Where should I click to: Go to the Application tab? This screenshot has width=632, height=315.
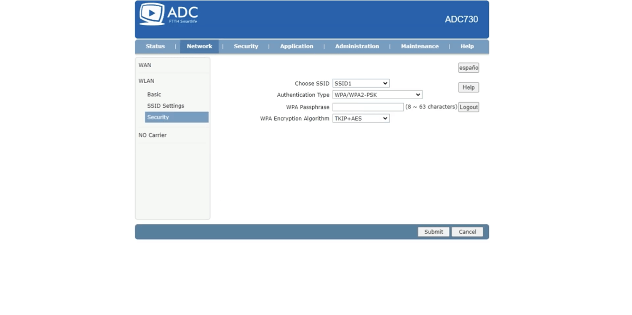pyautogui.click(x=297, y=46)
